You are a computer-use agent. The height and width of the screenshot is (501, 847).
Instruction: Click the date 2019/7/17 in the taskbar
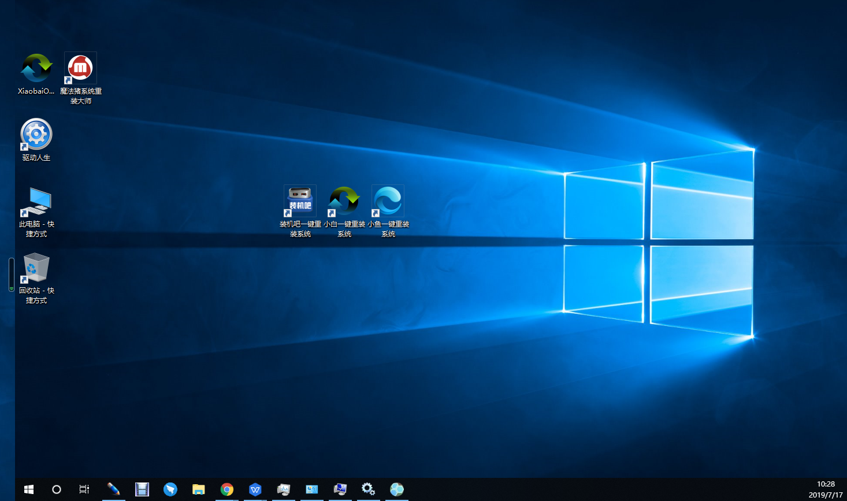click(826, 495)
